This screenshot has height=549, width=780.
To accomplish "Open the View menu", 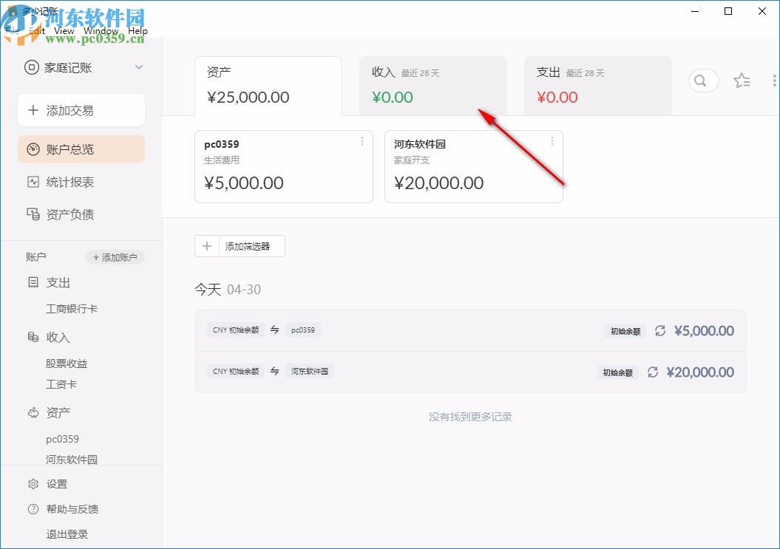I will 64,31.
